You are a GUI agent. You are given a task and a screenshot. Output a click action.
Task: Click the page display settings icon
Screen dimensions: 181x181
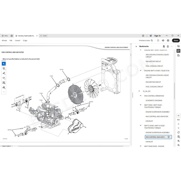click(x=178, y=137)
